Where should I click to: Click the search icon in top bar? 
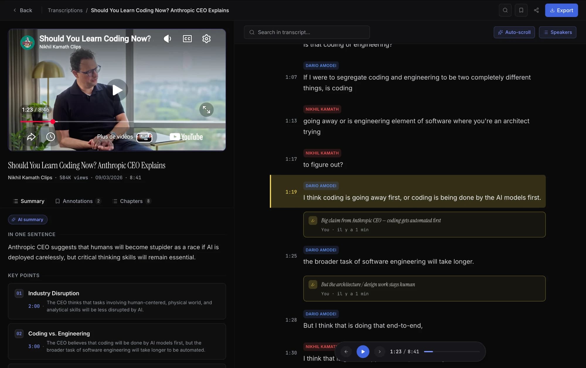coord(505,10)
